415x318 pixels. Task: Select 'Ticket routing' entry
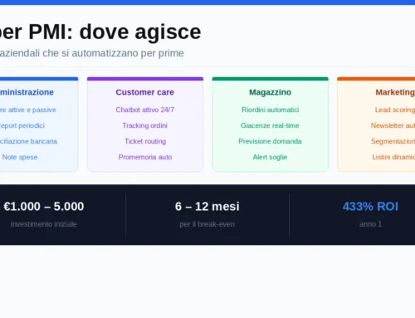[145, 141]
